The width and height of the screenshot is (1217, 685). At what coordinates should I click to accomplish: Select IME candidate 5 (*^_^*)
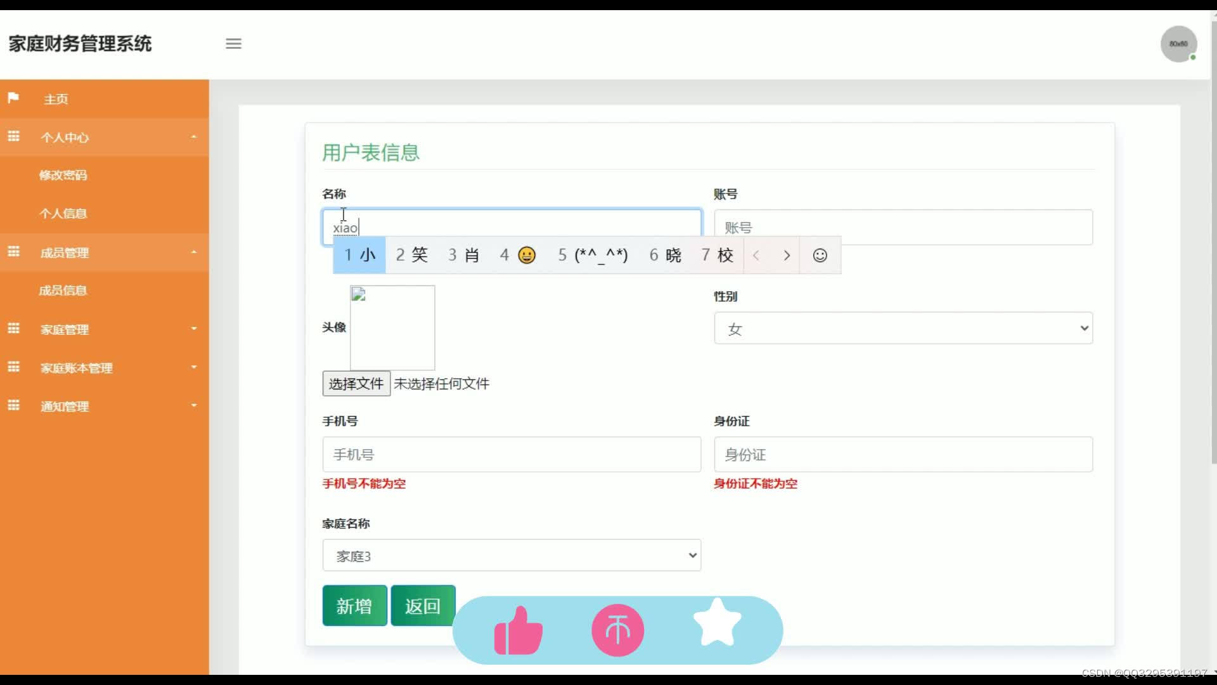pyautogui.click(x=593, y=256)
